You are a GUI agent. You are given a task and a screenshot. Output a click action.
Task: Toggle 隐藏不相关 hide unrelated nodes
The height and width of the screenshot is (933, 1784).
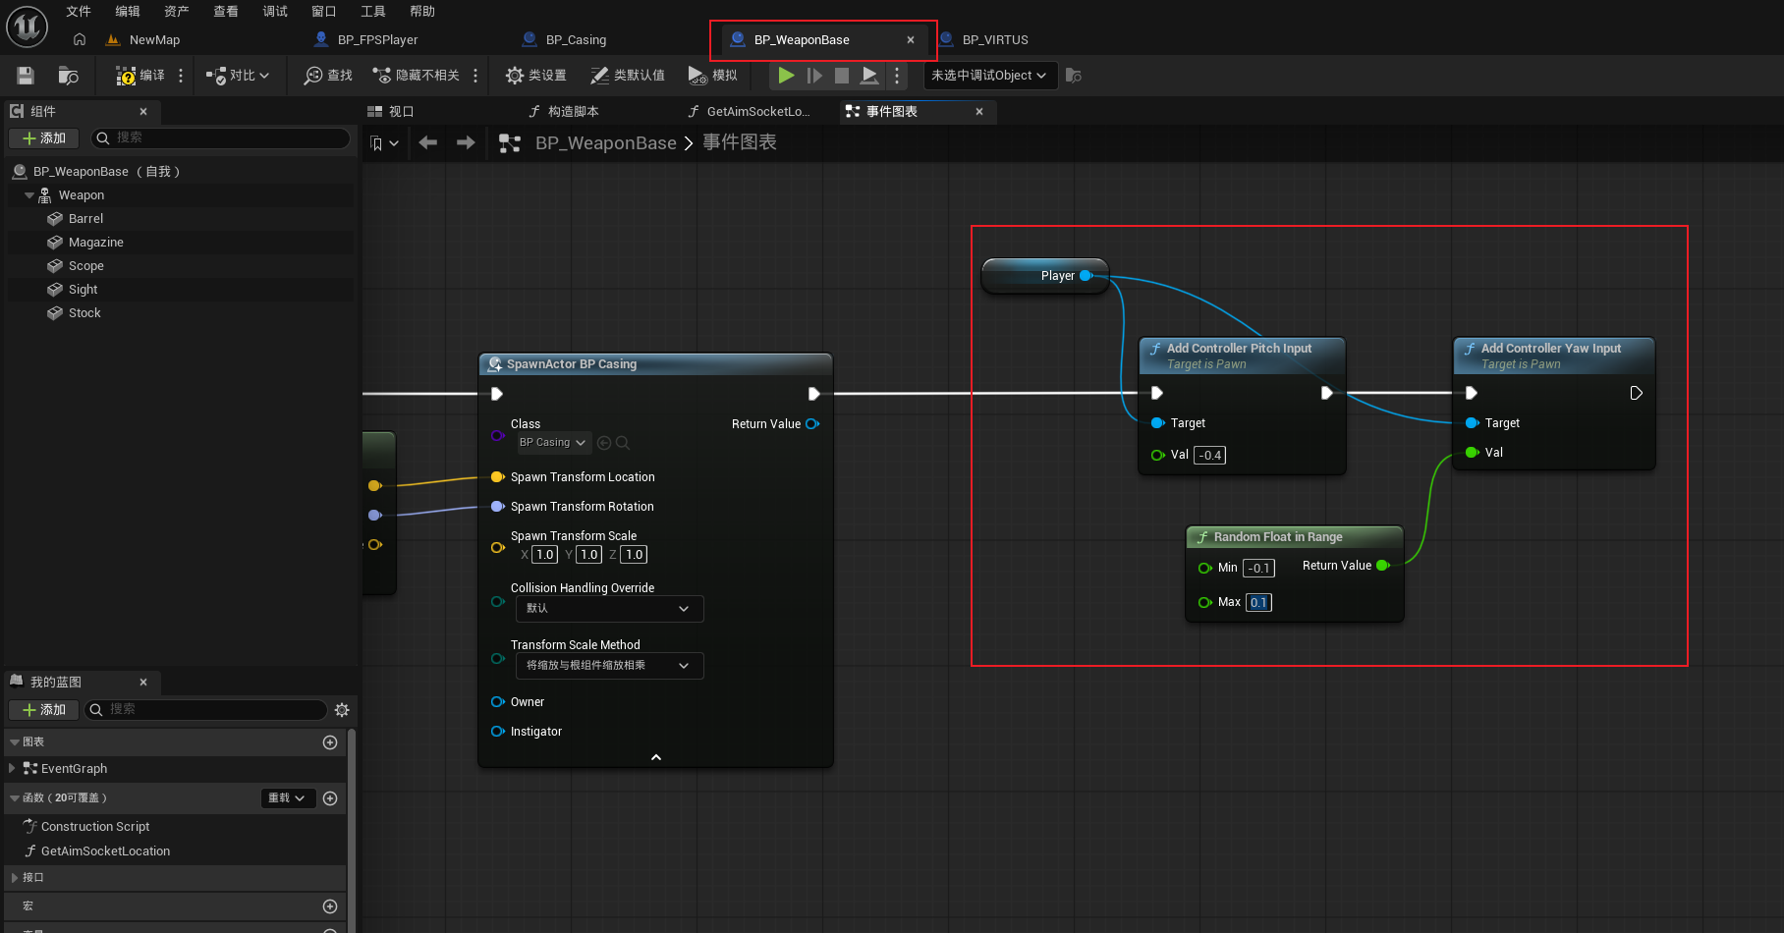pos(416,76)
